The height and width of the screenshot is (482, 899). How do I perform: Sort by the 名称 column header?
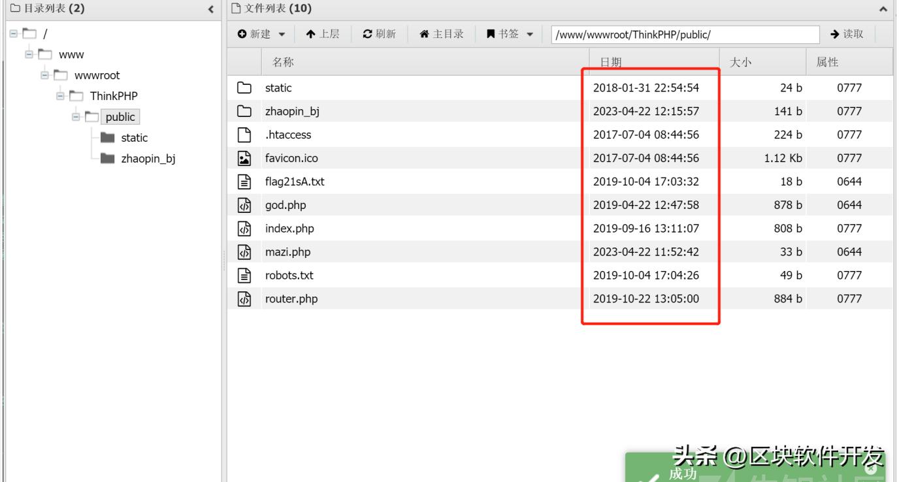(283, 62)
